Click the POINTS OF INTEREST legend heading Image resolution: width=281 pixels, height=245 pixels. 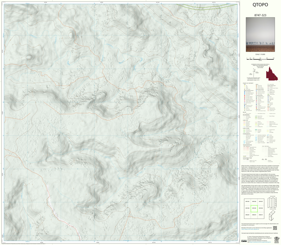coord(247,83)
